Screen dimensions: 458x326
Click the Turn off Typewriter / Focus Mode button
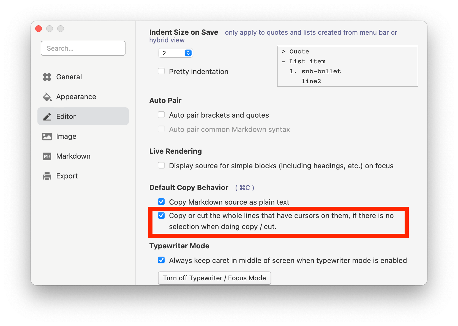coord(214,278)
